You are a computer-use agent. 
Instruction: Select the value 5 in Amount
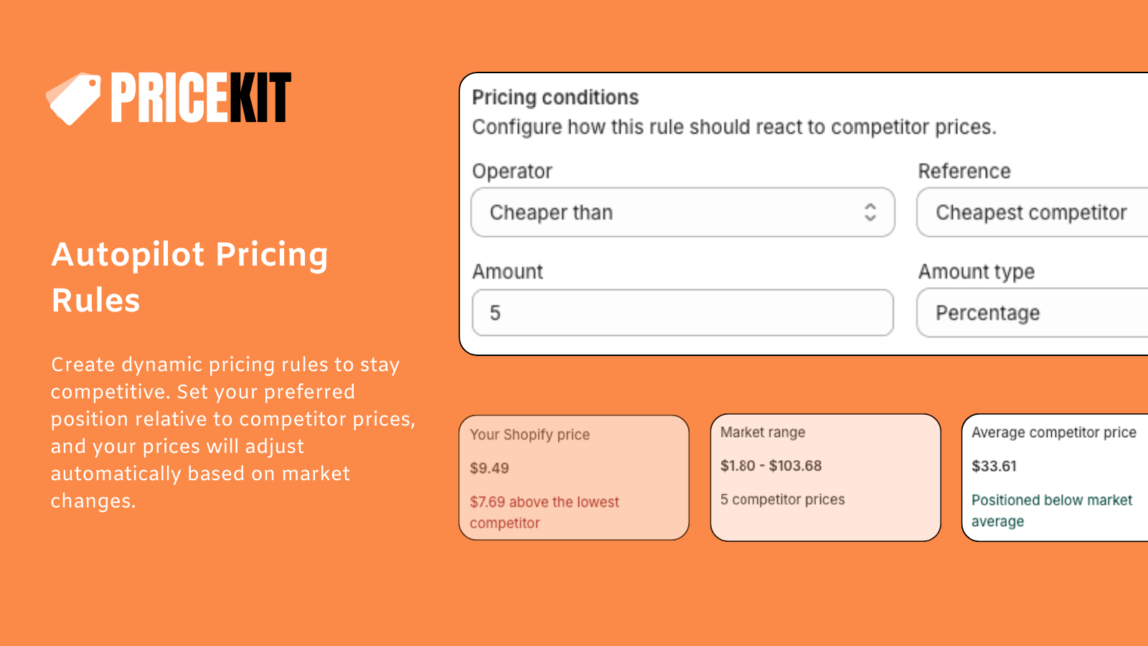coord(497,313)
